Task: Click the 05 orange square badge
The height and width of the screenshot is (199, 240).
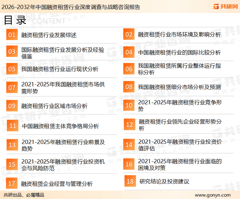Action: tap(12, 69)
